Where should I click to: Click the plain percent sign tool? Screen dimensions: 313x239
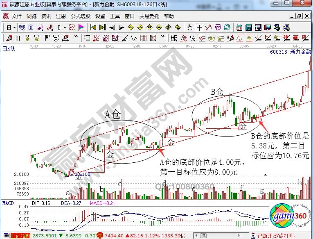(193, 38)
